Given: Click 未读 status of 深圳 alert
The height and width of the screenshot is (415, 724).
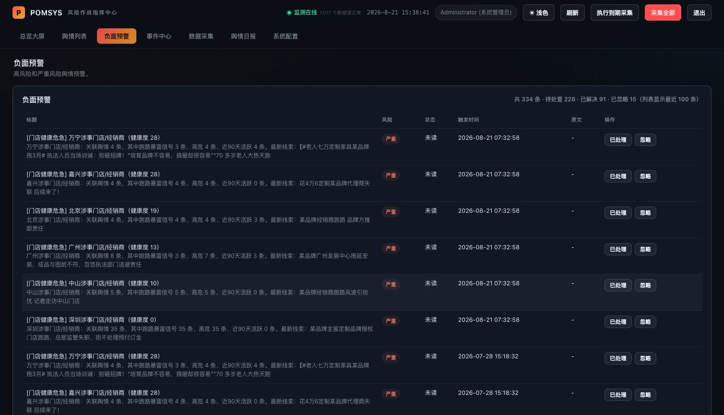Looking at the screenshot, I should pyautogui.click(x=431, y=320).
